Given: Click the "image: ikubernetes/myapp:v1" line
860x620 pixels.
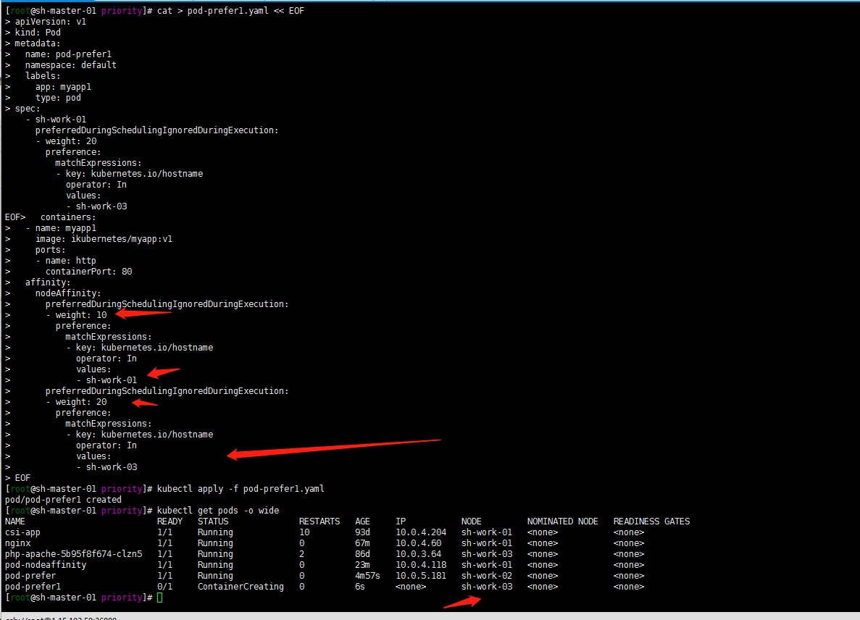Looking at the screenshot, I should click(104, 239).
